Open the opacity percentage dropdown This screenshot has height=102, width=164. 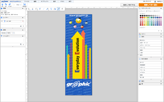(x=14, y=33)
